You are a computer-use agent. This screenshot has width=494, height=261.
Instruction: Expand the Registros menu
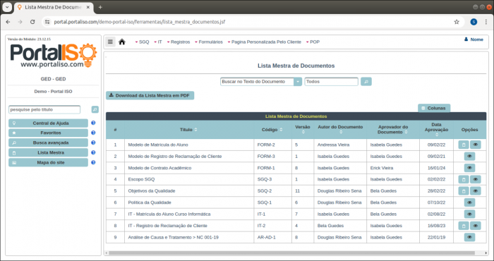(179, 42)
